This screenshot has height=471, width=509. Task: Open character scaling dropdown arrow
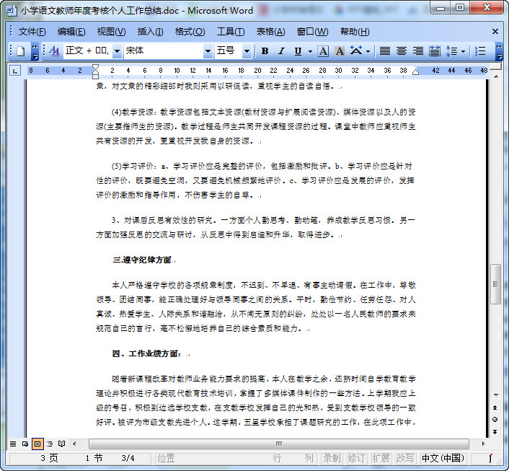coord(368,51)
